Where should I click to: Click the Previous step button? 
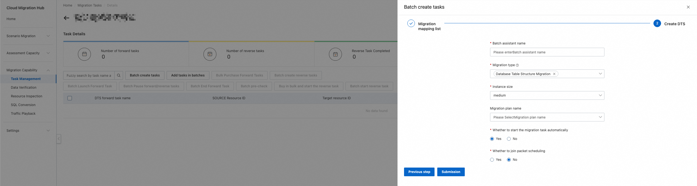click(419, 172)
